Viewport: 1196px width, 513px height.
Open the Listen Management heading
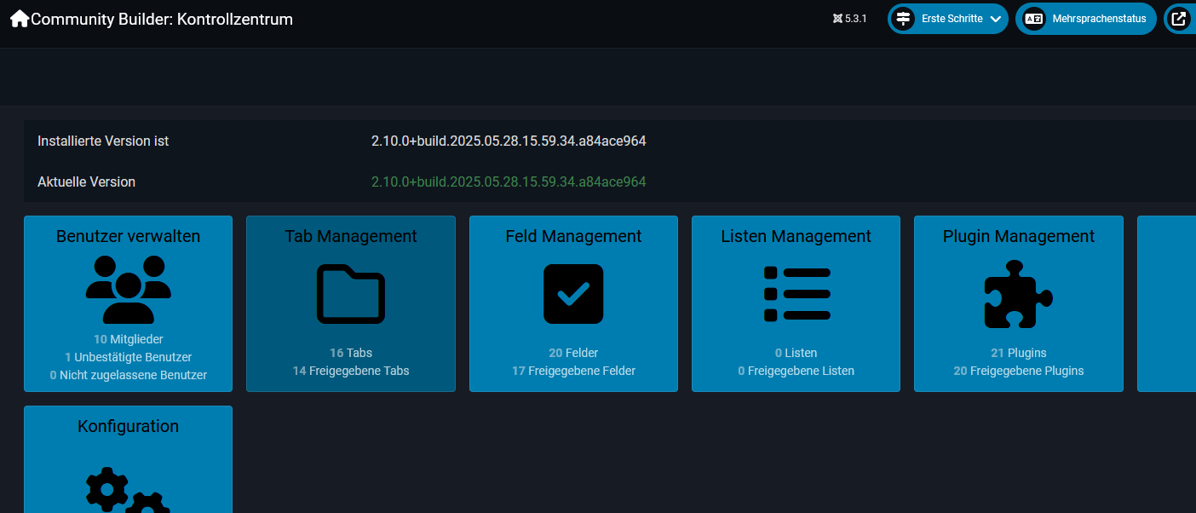click(796, 236)
